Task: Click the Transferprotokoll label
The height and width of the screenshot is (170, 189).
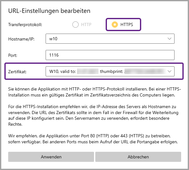Action: coord(25,25)
